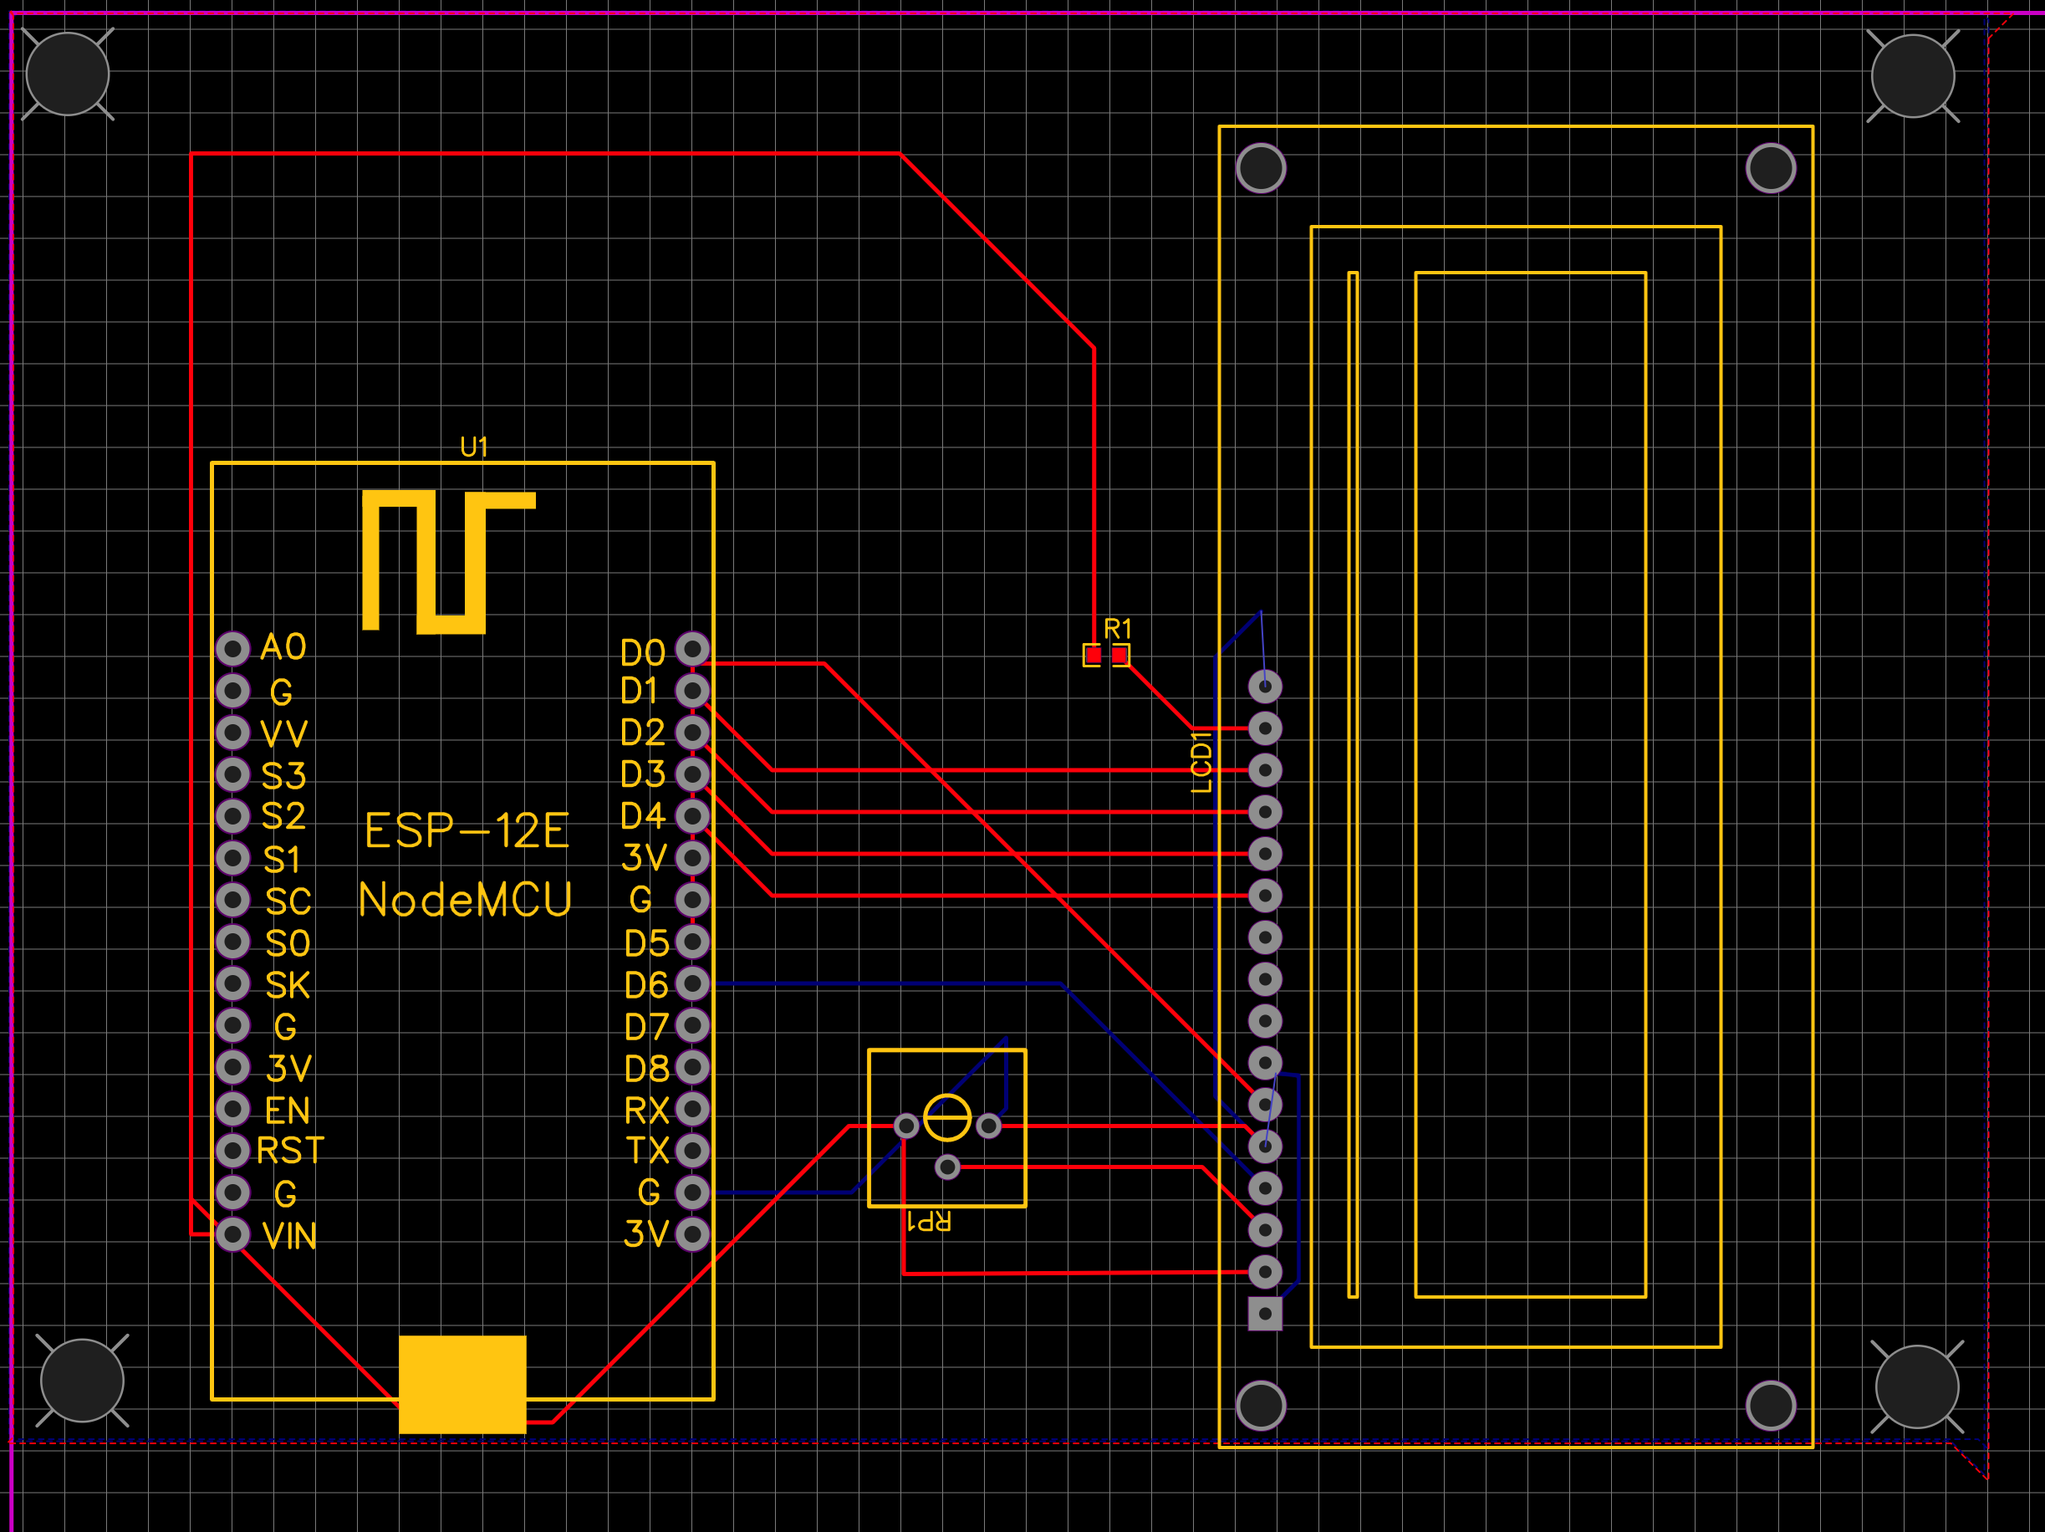
Task: Select the A0 pin pad
Action: (233, 649)
